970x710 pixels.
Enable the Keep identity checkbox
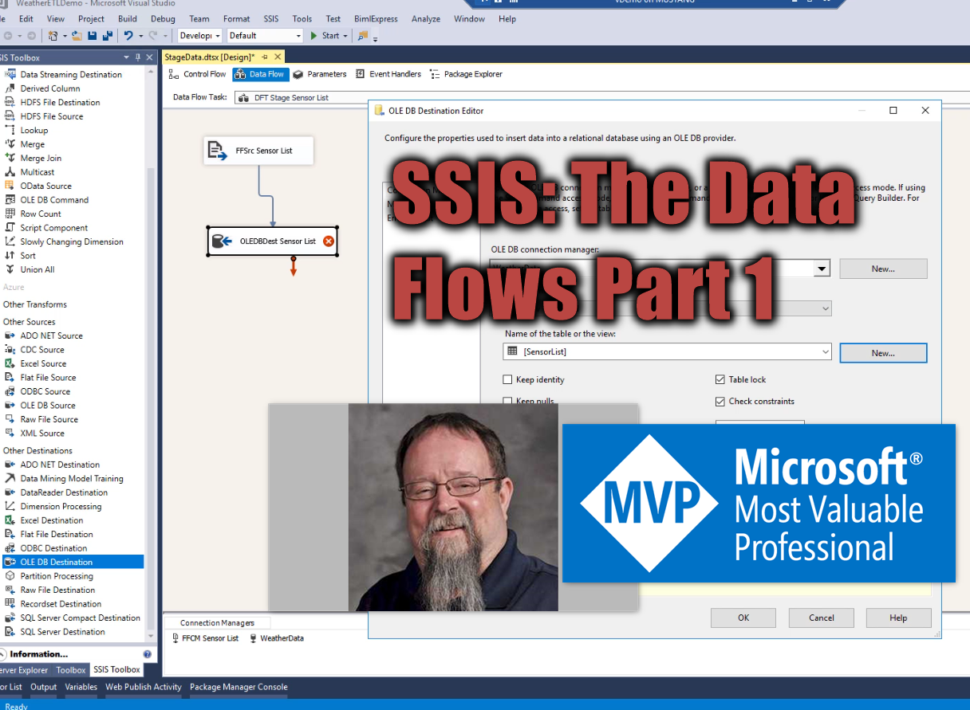click(507, 380)
